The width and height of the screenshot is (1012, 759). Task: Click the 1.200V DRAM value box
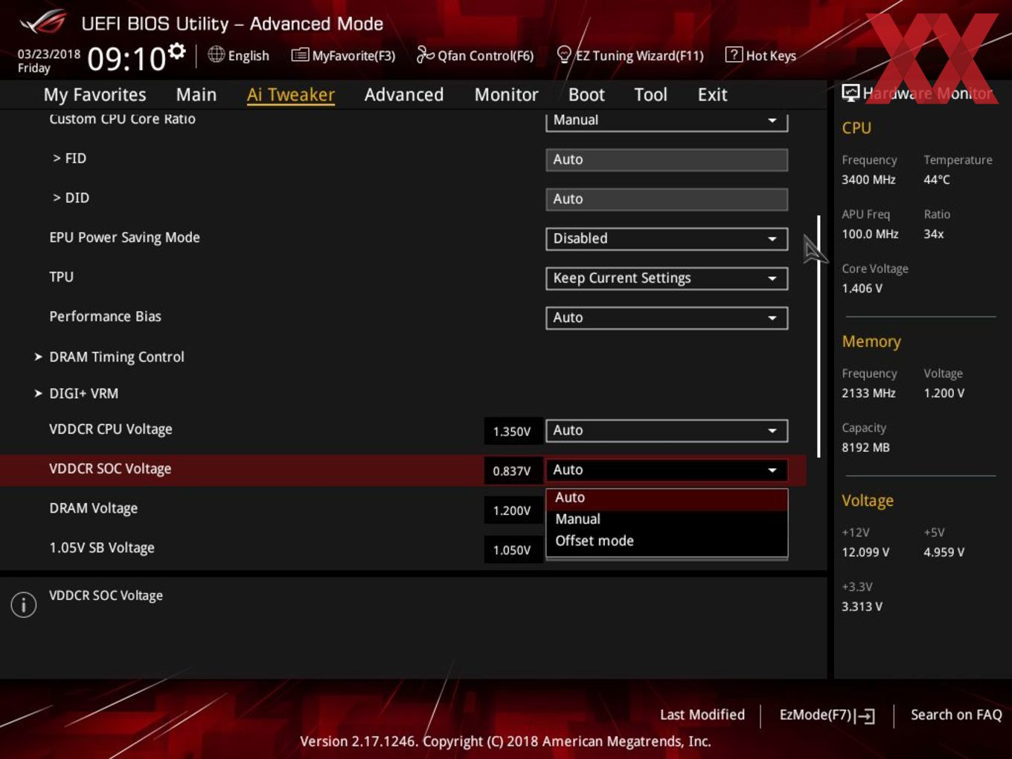point(512,510)
